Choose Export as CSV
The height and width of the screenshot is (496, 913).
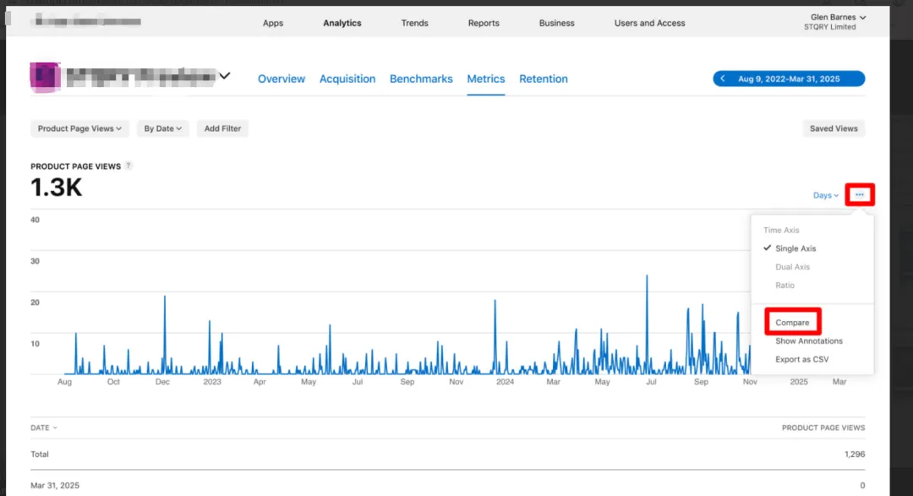[801, 360]
